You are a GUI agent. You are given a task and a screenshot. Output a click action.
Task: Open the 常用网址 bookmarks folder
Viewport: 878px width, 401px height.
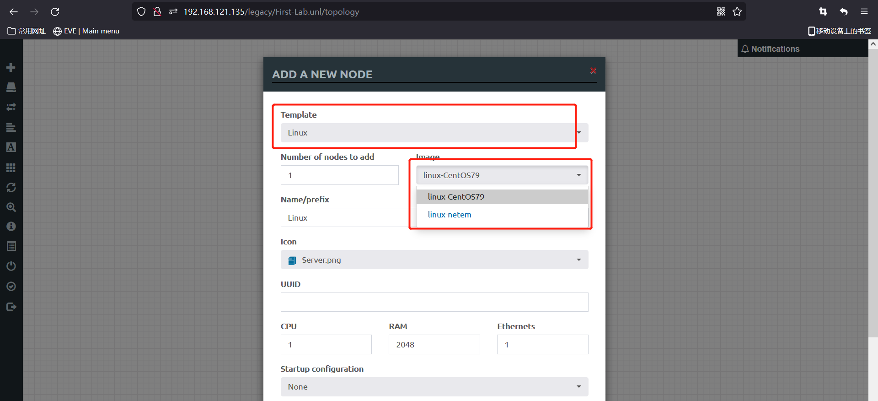tap(27, 31)
